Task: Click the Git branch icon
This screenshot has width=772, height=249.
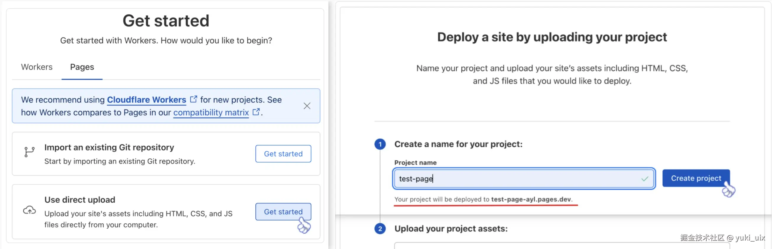Action: coord(29,152)
